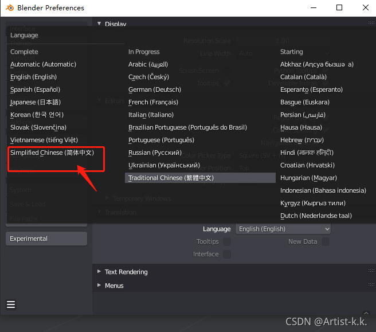This screenshot has width=376, height=332.
Task: Maximize the Blender Preferences window
Action: pos(339,7)
